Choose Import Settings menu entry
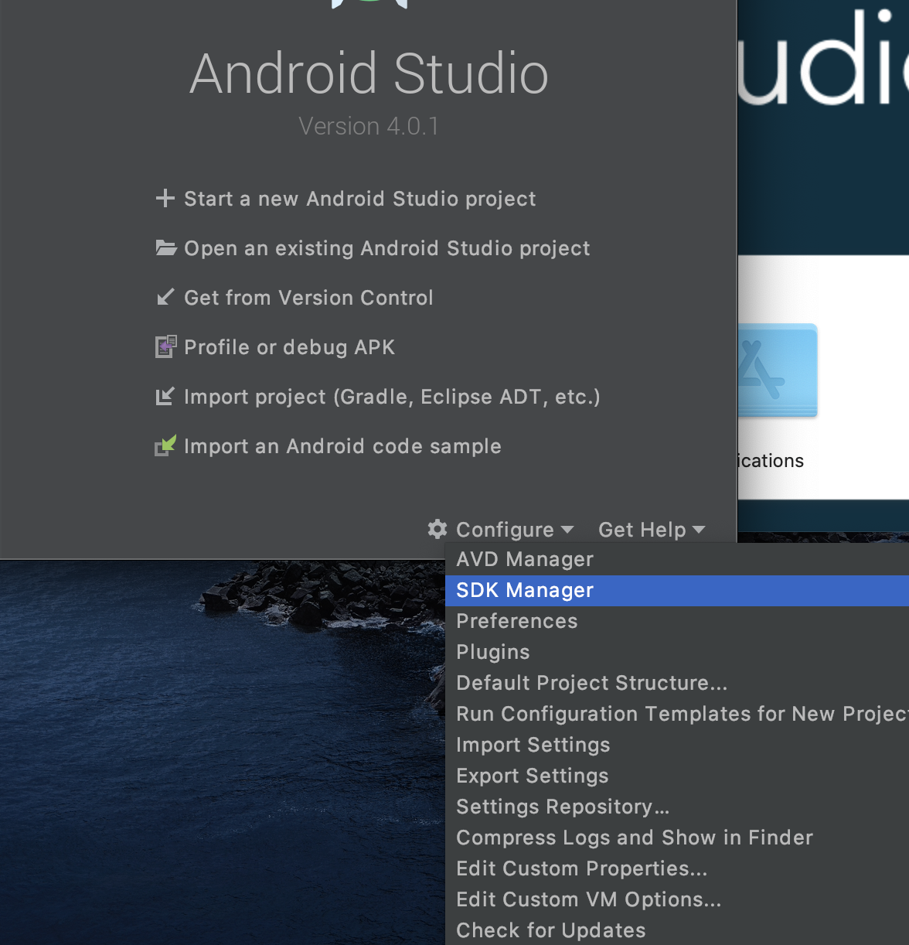Image resolution: width=909 pixels, height=945 pixels. (x=677, y=745)
